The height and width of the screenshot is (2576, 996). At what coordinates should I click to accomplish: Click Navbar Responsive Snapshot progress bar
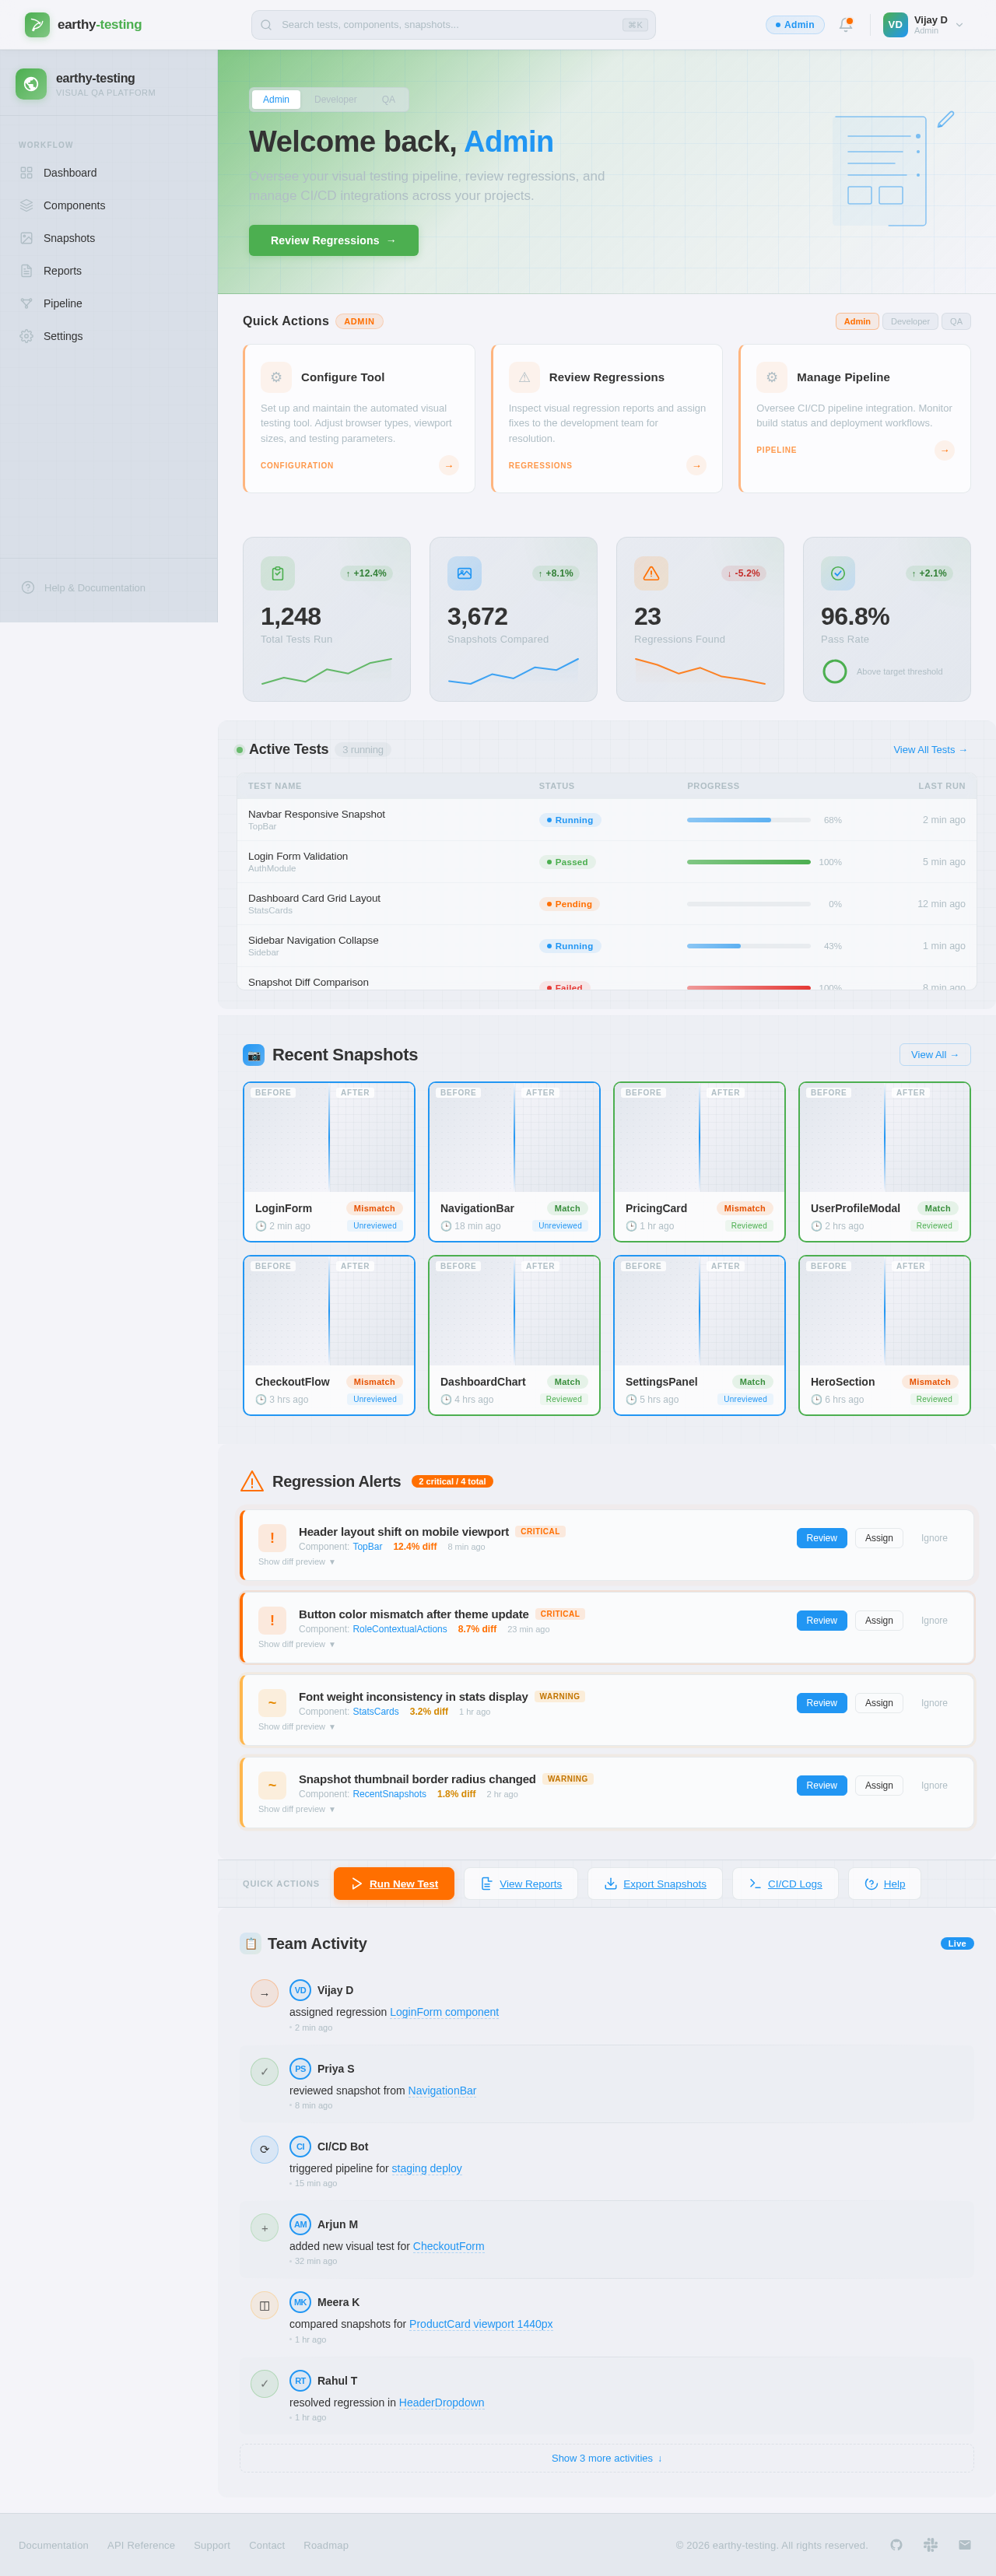(x=749, y=820)
